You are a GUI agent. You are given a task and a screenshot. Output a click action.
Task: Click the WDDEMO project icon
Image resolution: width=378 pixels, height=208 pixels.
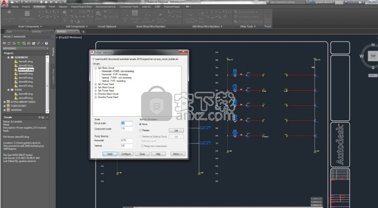pos(8,110)
